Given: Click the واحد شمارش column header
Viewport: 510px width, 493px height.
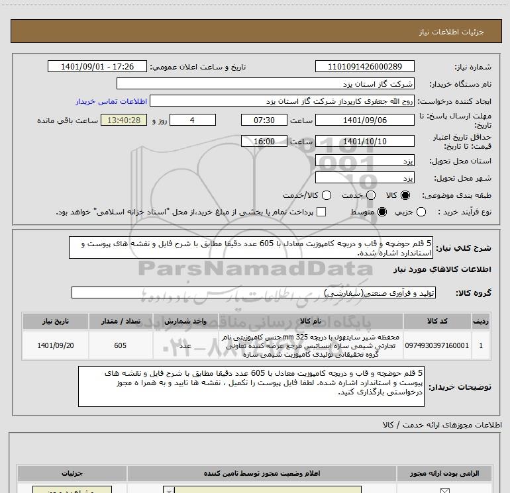Looking at the screenshot, I should click(185, 321).
